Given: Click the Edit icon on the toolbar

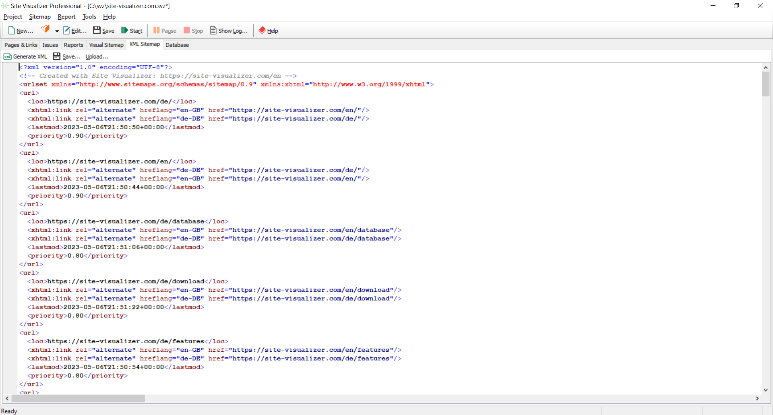Looking at the screenshot, I should [x=66, y=30].
